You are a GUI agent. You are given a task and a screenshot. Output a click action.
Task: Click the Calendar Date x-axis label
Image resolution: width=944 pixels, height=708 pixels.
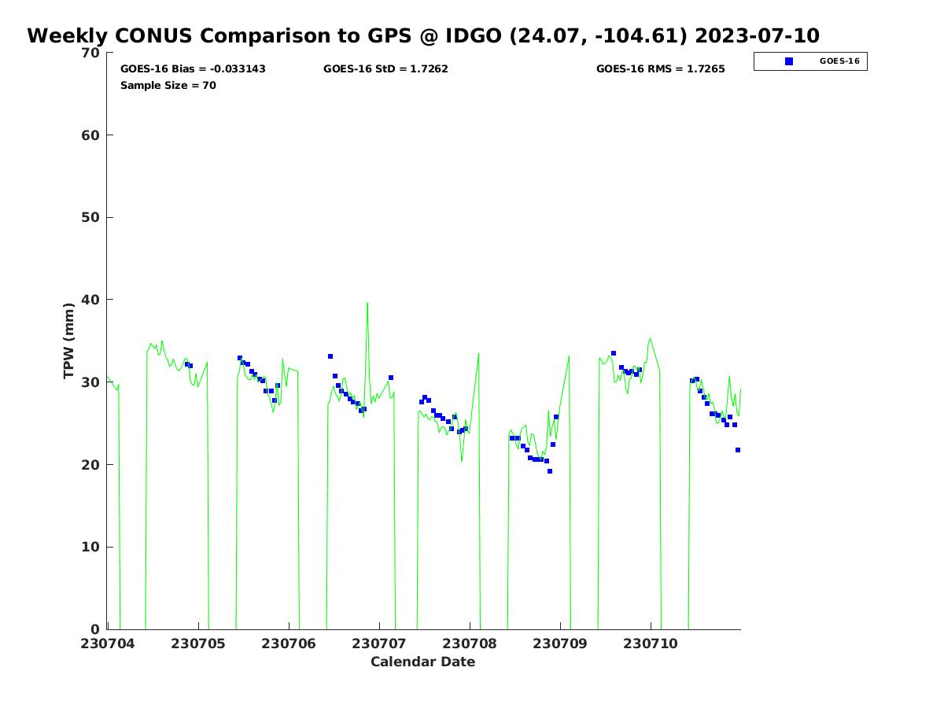click(x=422, y=662)
